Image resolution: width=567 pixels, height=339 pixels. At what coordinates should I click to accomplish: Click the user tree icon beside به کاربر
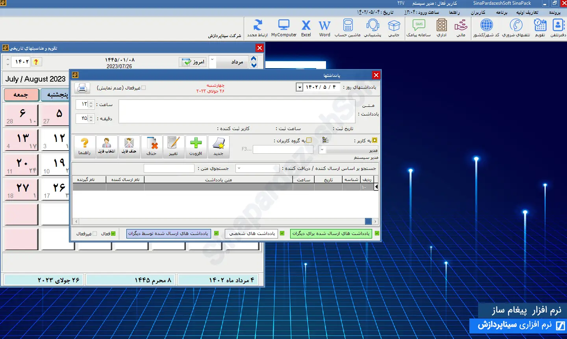tap(325, 140)
